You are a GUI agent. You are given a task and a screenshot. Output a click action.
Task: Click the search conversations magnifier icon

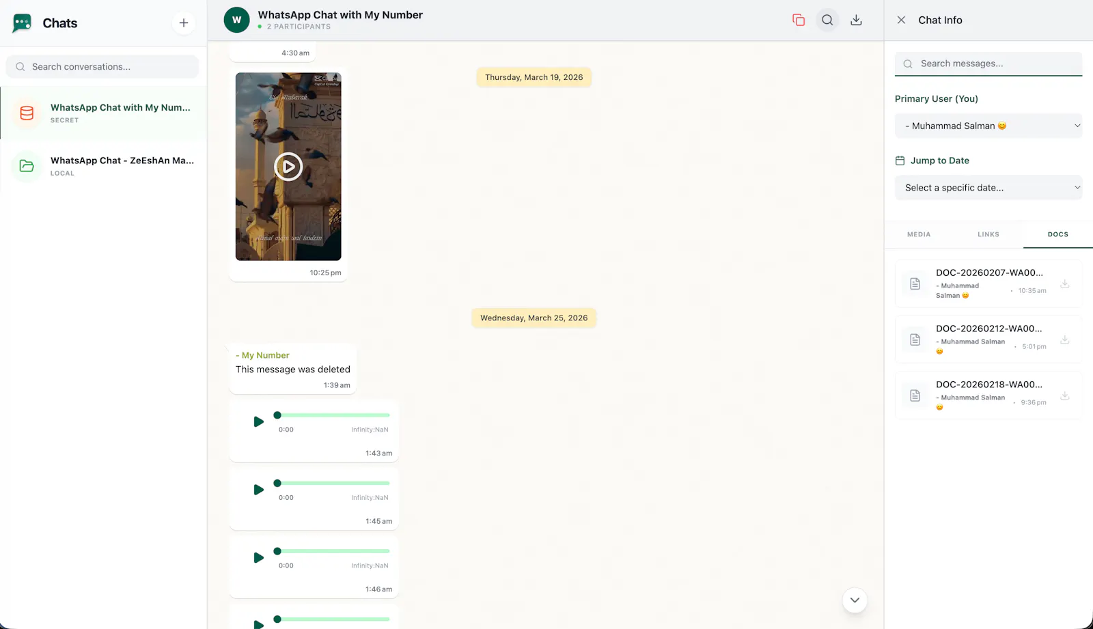[20, 67]
